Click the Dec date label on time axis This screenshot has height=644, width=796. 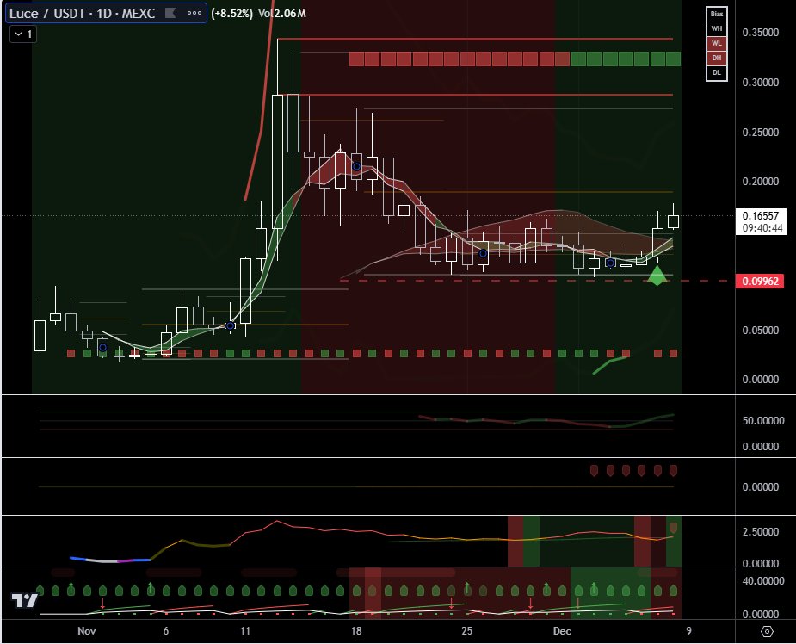point(561,631)
